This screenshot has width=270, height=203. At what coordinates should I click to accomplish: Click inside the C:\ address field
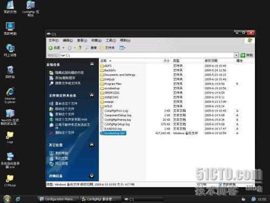pyautogui.click(x=147, y=55)
